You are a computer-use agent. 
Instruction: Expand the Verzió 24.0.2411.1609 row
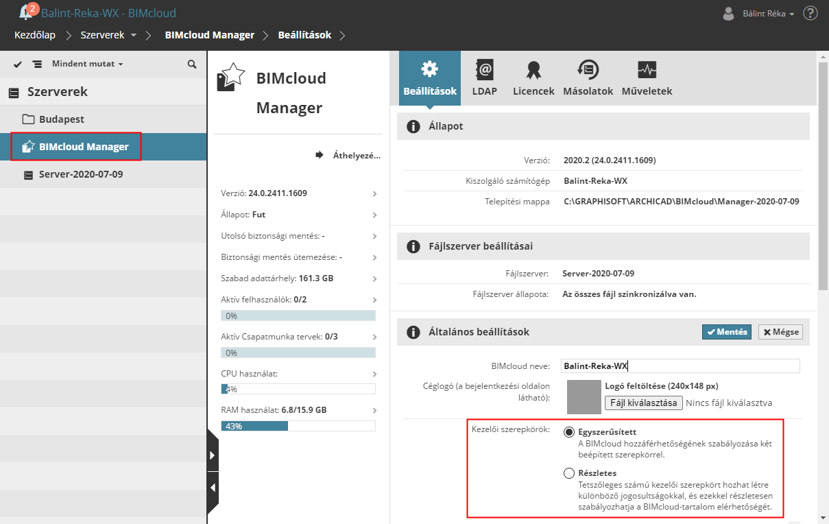(x=299, y=193)
